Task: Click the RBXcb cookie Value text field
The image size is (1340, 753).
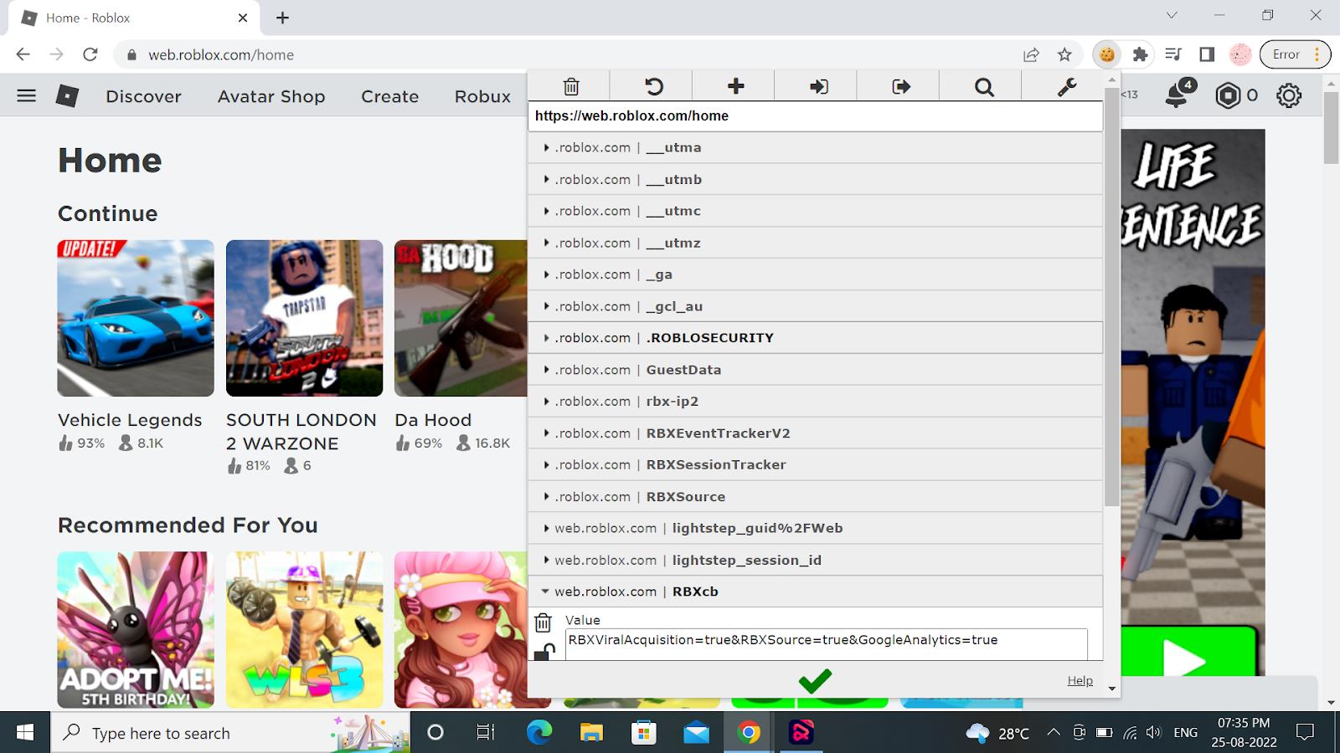Action: pos(826,644)
